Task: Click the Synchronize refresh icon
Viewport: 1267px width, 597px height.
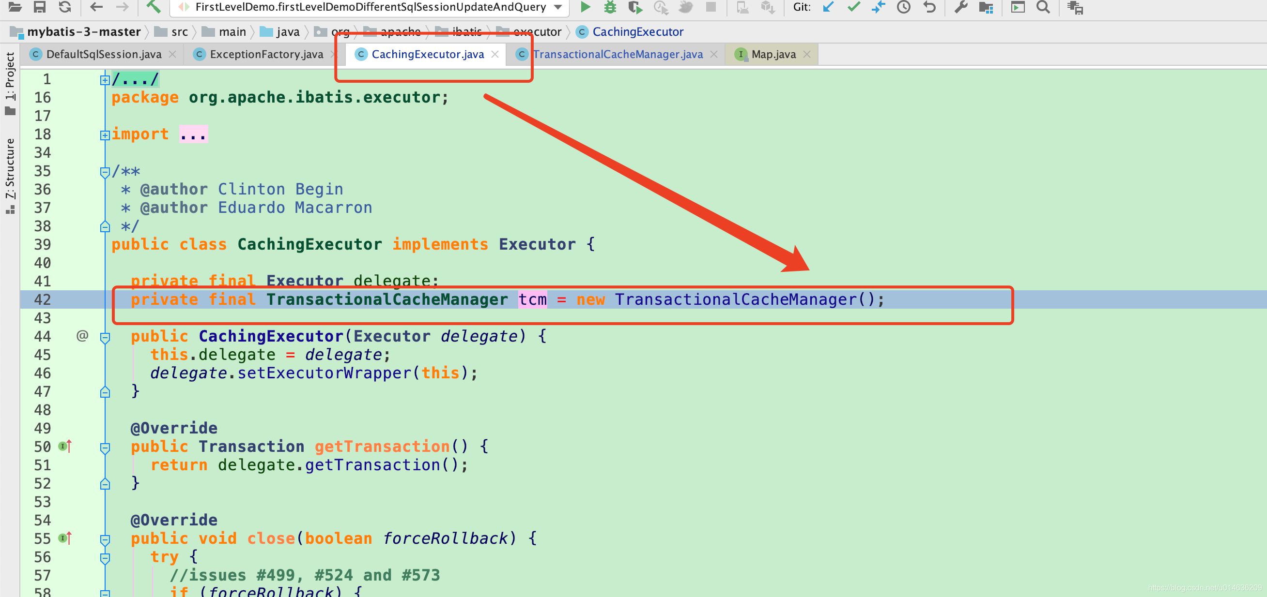Action: point(65,7)
